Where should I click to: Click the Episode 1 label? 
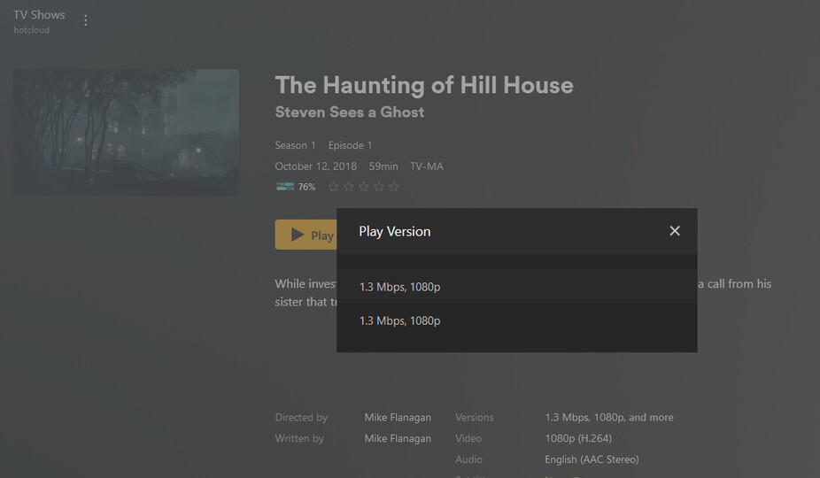350,145
